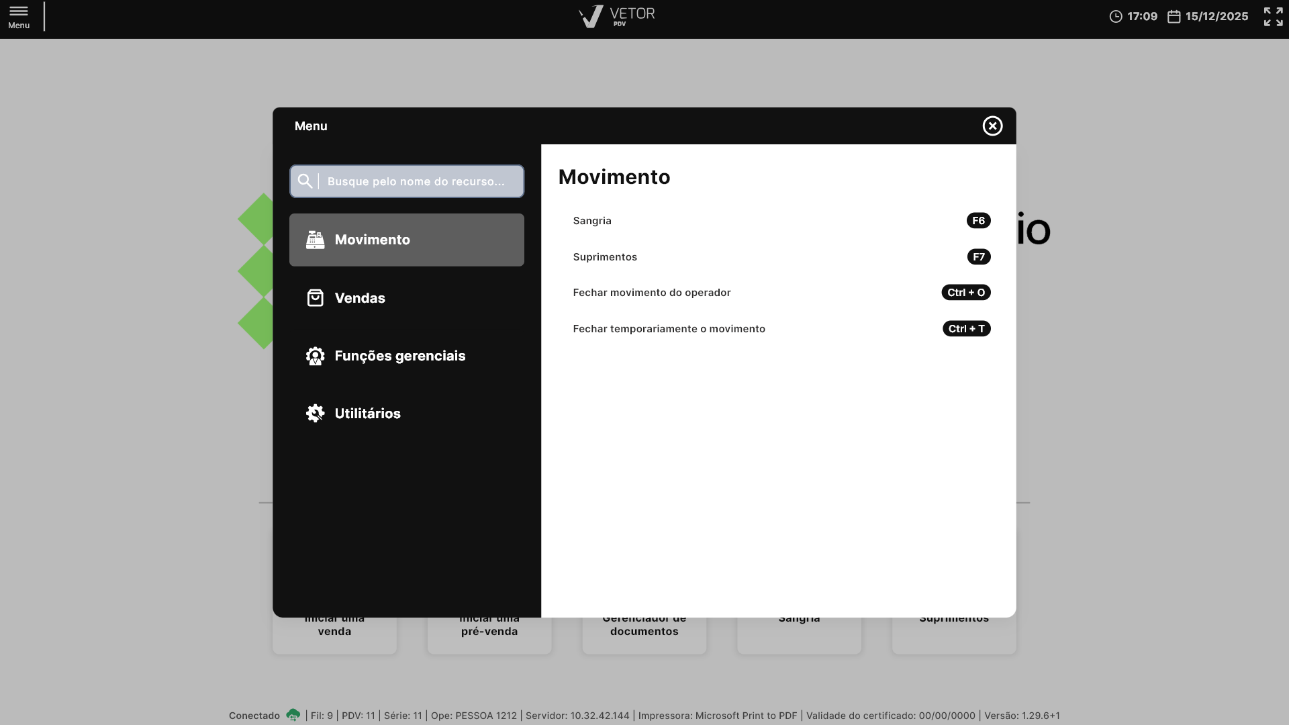
Task: Click the Funções gerenciais manager icon
Action: click(315, 356)
